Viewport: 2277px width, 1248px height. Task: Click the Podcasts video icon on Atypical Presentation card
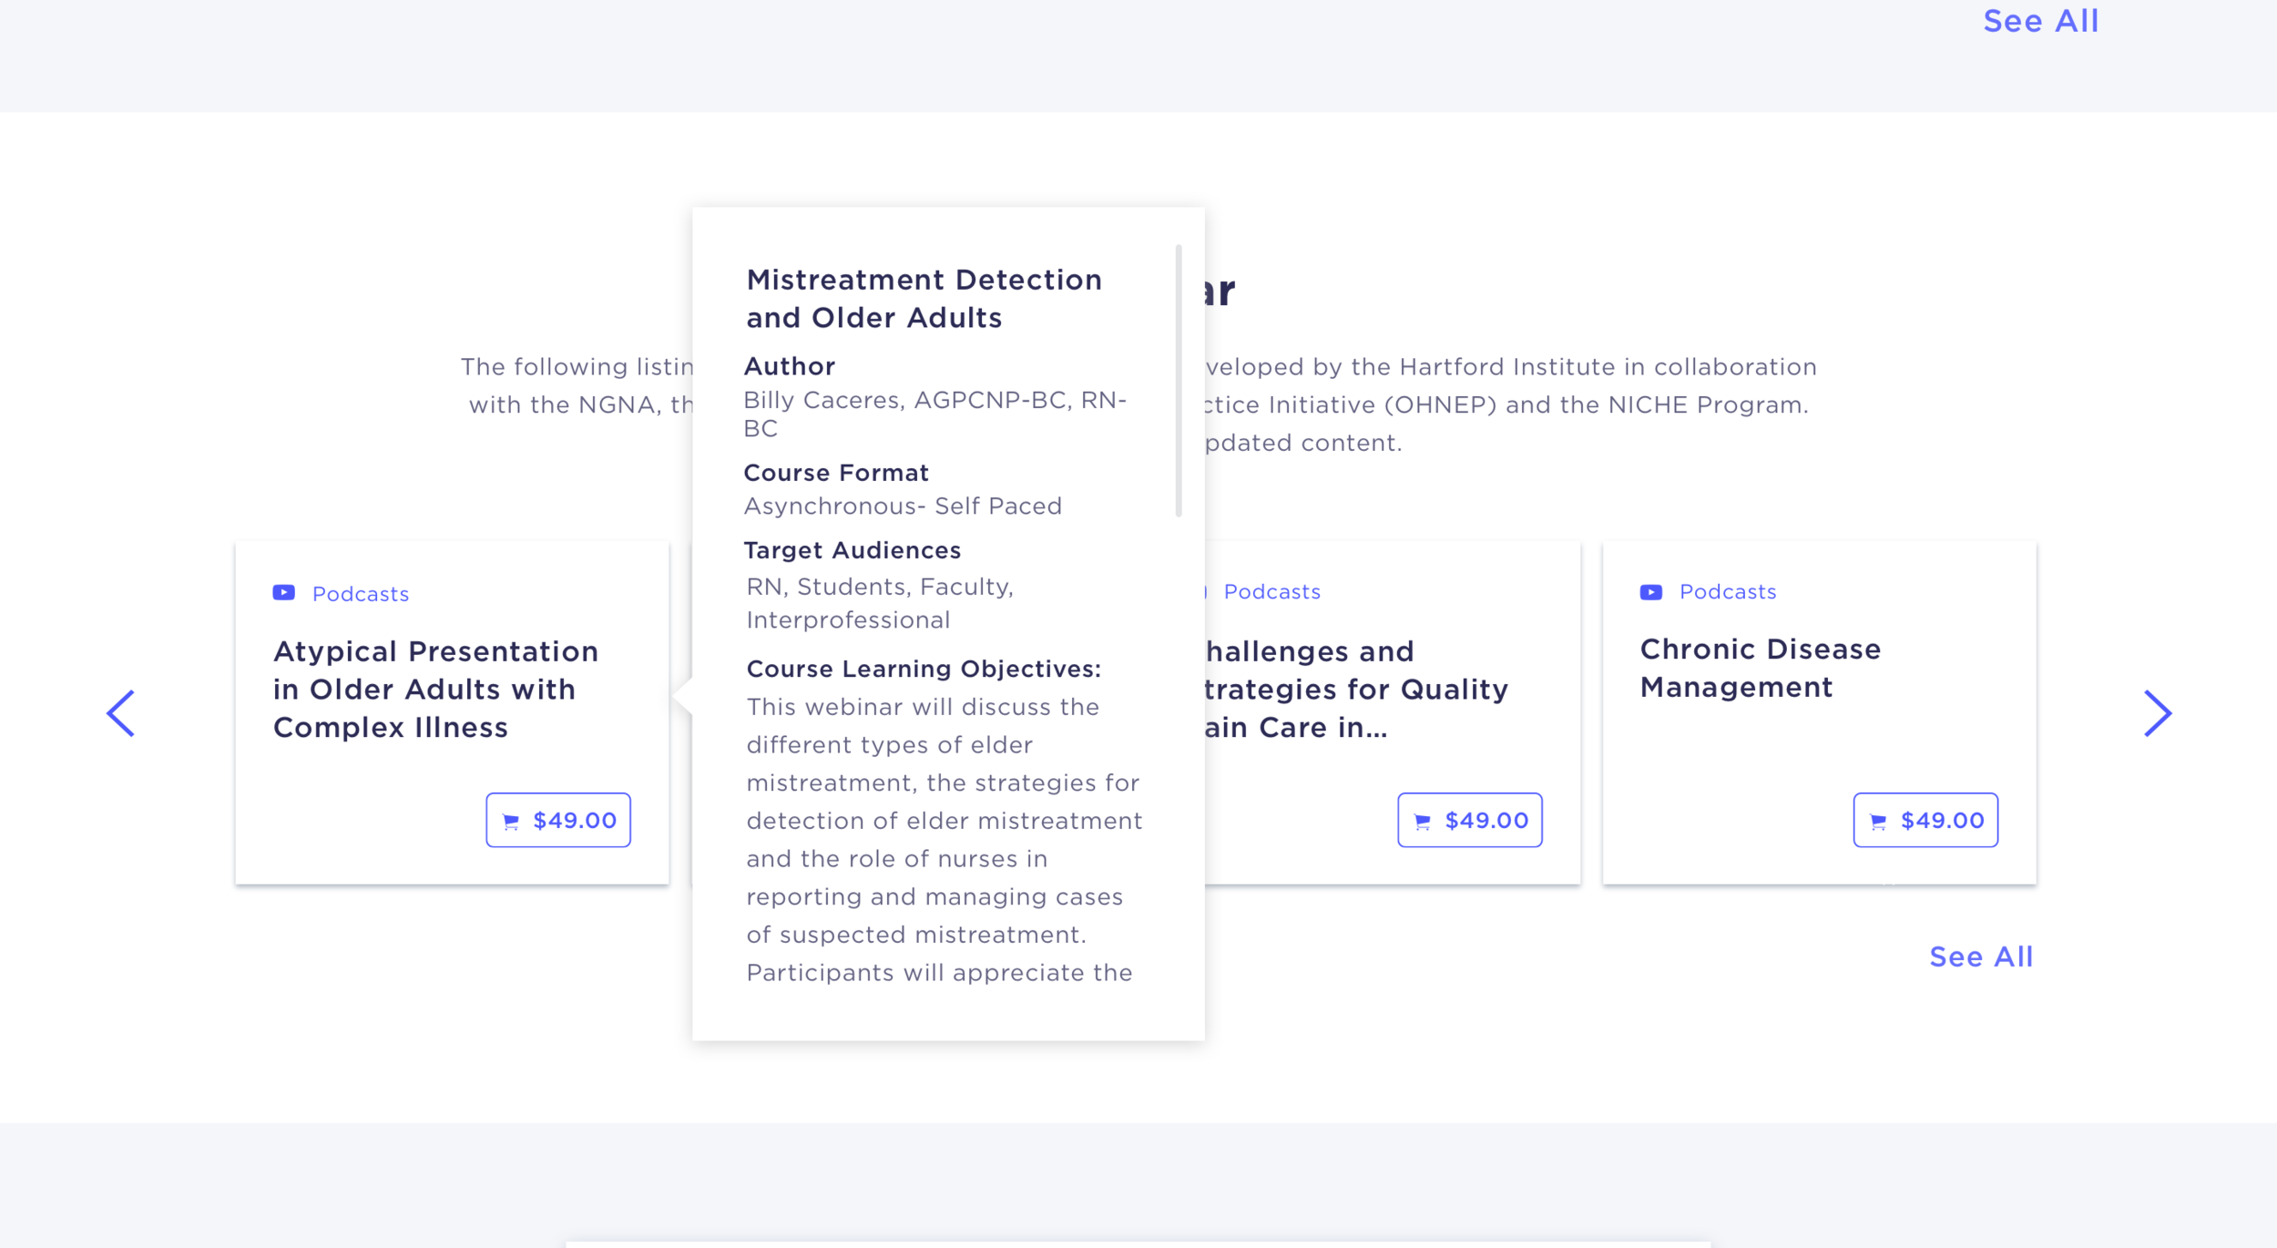[284, 593]
